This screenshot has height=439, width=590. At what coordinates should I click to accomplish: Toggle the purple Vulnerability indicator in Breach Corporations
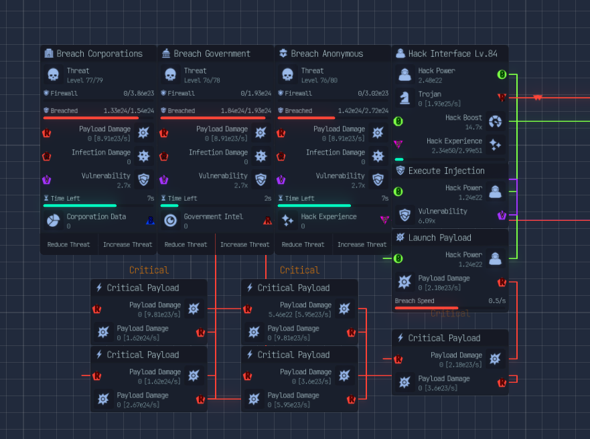click(x=46, y=180)
